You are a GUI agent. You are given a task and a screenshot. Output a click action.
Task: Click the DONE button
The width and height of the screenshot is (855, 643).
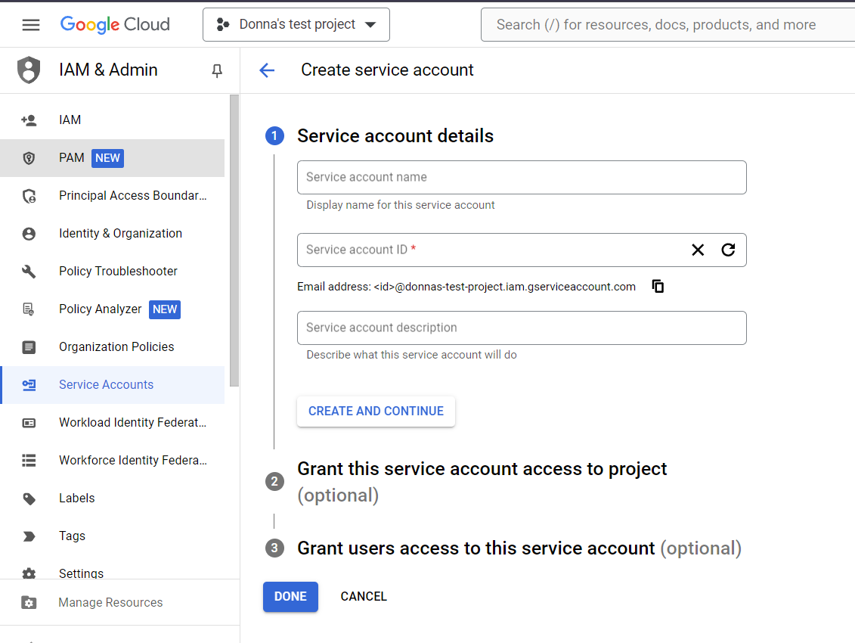pyautogui.click(x=290, y=597)
